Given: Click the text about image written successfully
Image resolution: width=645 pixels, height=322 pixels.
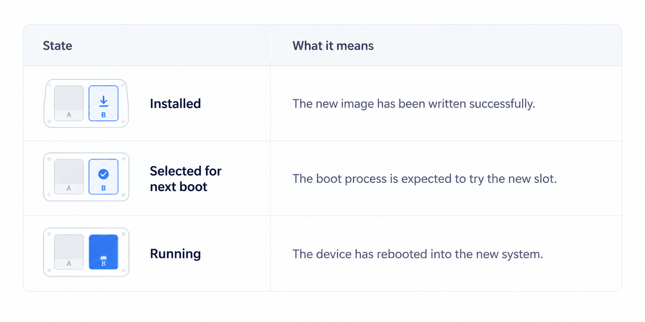Looking at the screenshot, I should coord(414,104).
